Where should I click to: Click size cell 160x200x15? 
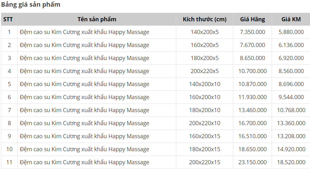(x=204, y=136)
